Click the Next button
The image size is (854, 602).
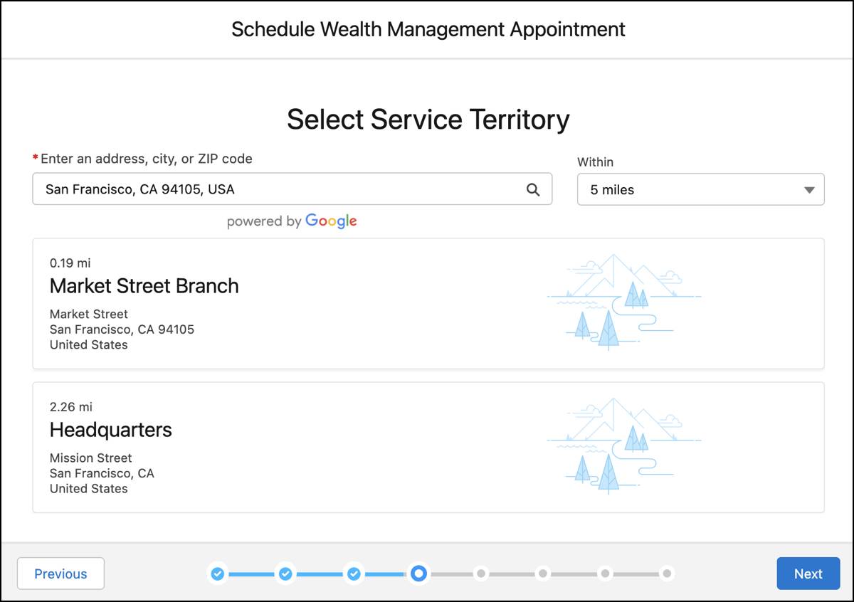(808, 574)
